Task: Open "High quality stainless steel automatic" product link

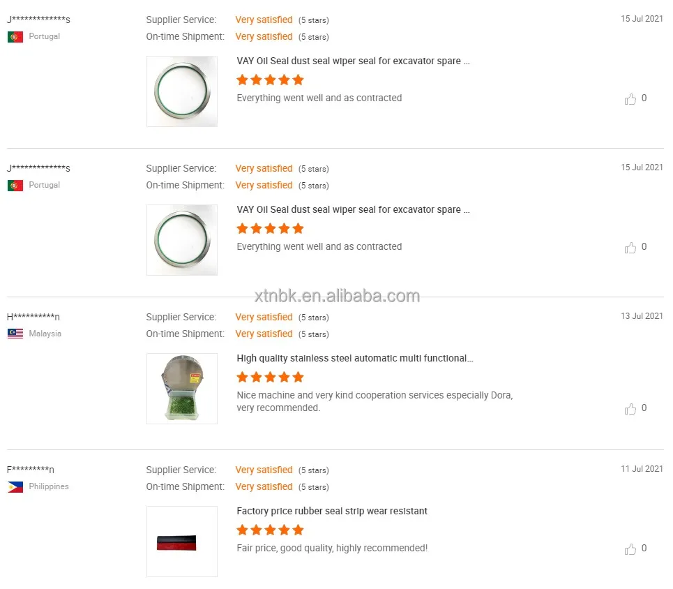Action: pos(355,358)
